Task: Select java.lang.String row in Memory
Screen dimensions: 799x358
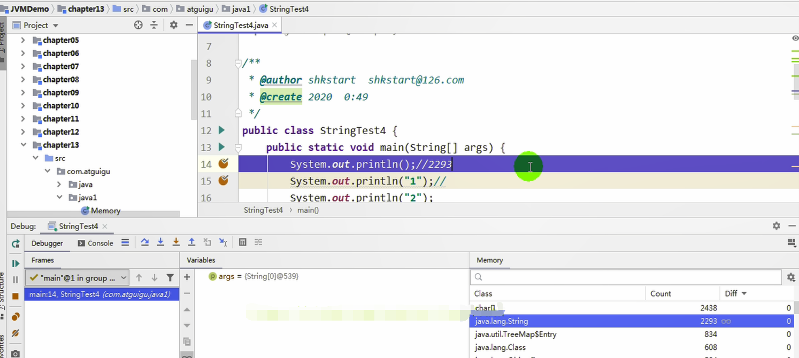Action: click(632, 321)
